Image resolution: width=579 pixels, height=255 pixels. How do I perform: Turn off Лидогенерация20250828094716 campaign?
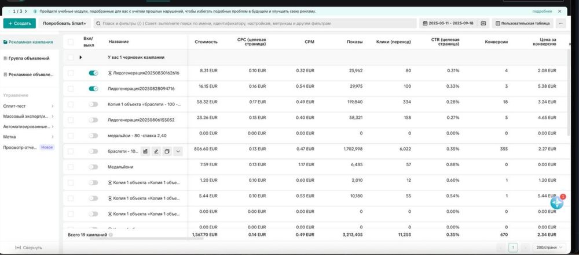pos(93,88)
